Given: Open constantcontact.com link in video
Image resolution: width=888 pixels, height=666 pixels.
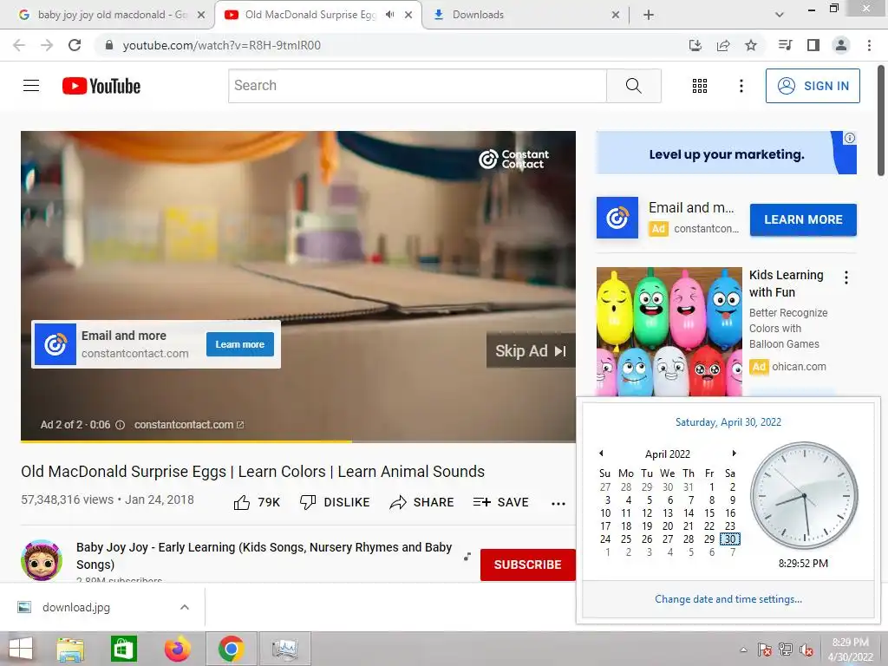Looking at the screenshot, I should (x=189, y=425).
